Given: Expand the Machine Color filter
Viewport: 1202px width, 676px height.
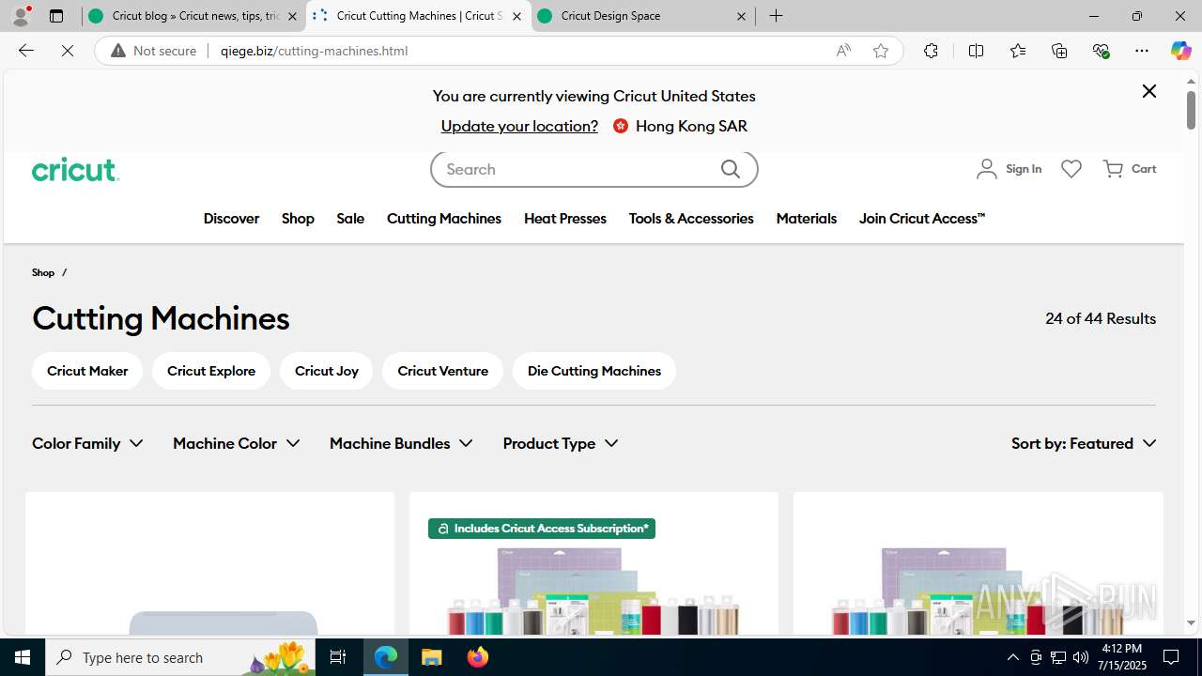Looking at the screenshot, I should coord(237,443).
